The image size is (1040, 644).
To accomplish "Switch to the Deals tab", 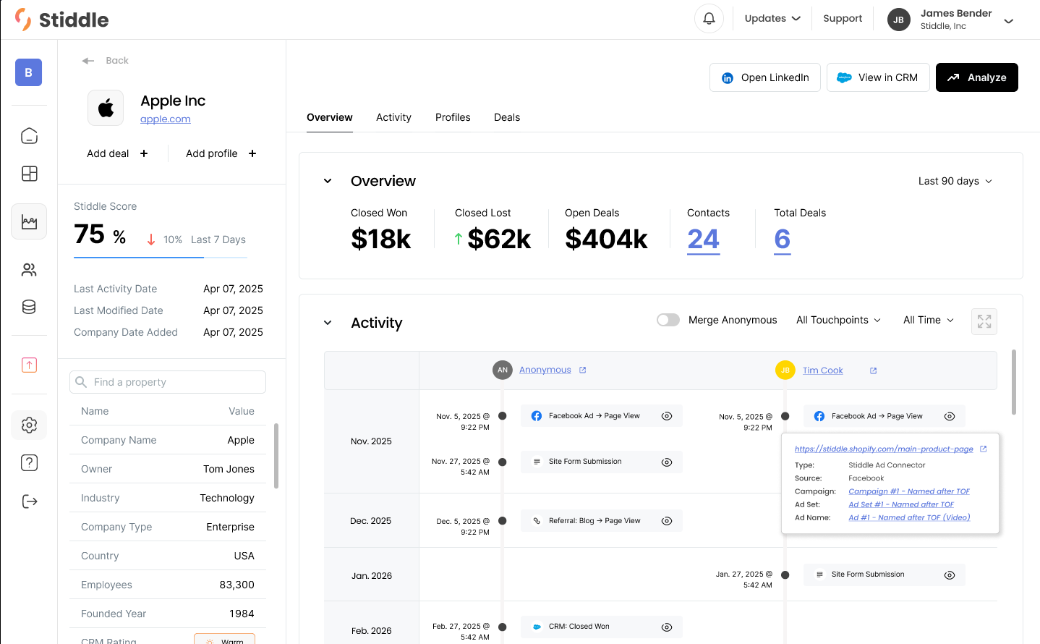I will click(507, 117).
